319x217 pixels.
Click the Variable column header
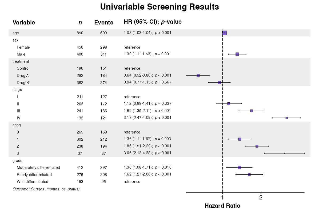24,23
